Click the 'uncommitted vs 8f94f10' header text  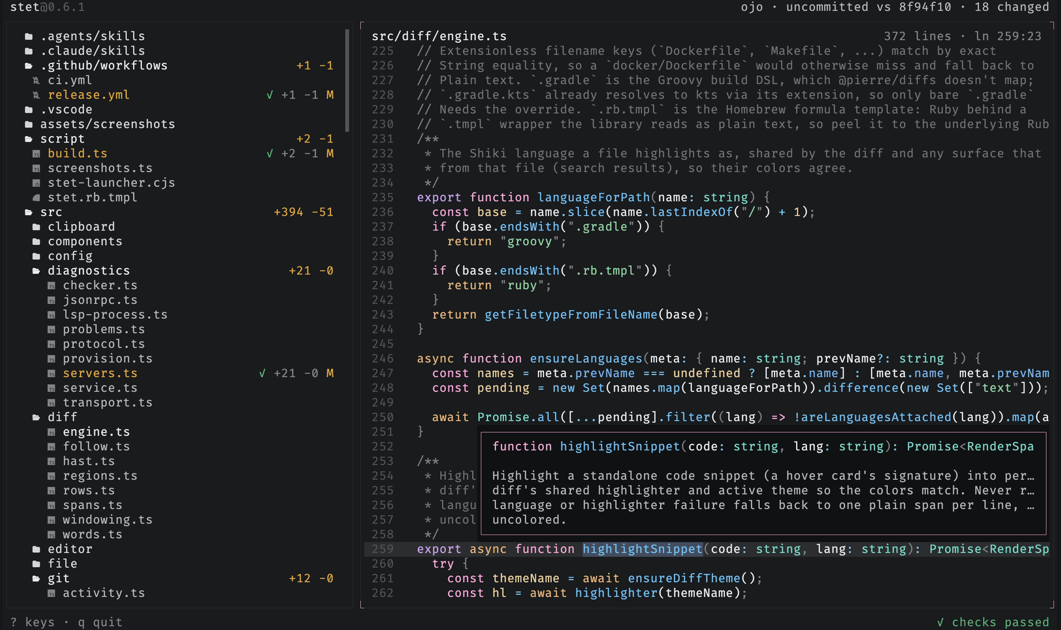pyautogui.click(x=868, y=7)
